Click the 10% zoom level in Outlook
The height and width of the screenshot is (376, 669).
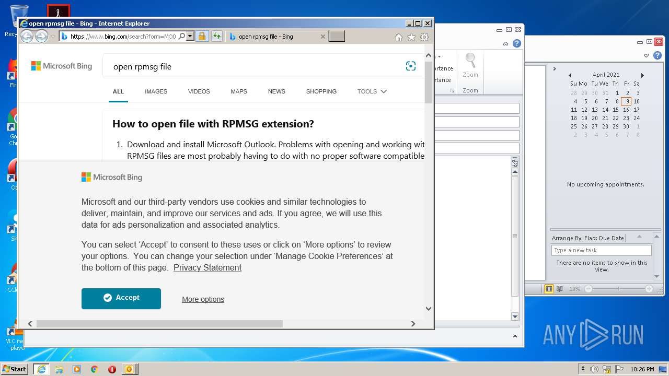(574, 289)
